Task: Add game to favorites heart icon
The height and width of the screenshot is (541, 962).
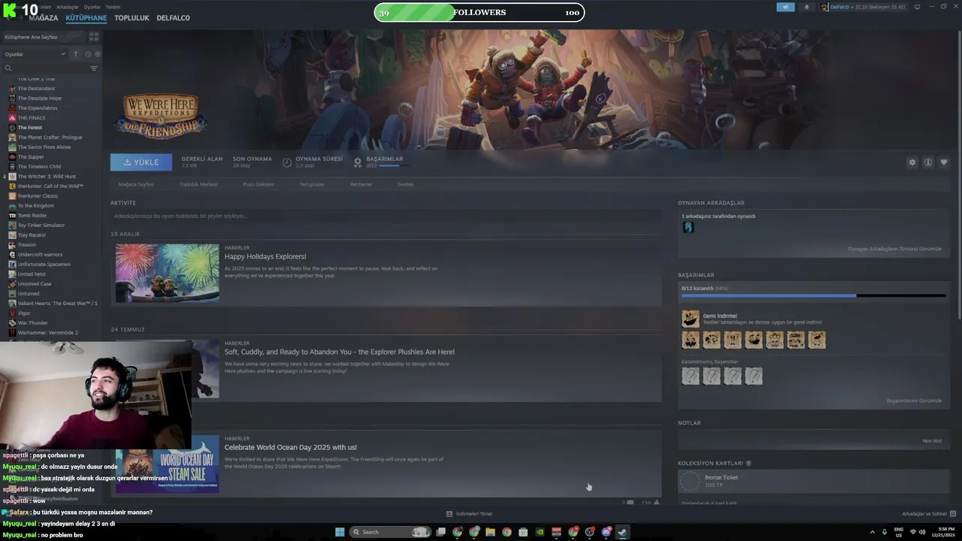Action: tap(944, 162)
